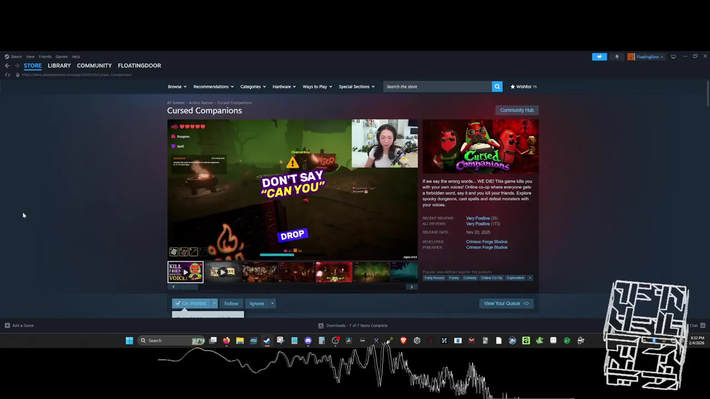Open the Friends & Chat icon
The height and width of the screenshot is (399, 710).
tap(703, 325)
